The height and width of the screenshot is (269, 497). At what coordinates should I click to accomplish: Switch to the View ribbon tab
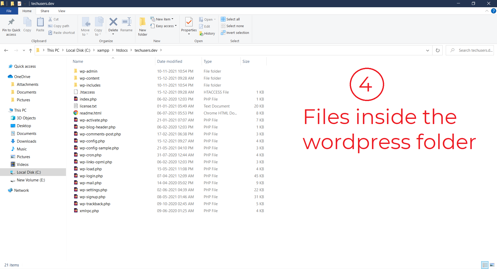tap(62, 11)
